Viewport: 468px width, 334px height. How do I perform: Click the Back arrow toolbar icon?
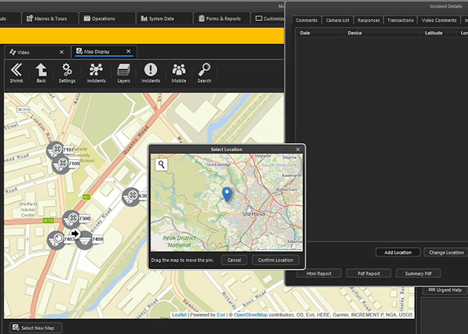pos(41,73)
